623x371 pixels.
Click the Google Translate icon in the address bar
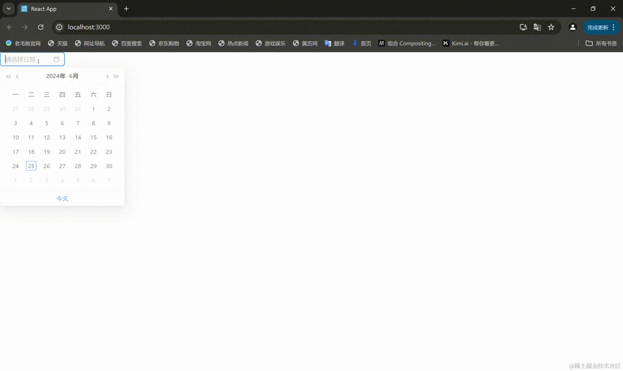537,27
